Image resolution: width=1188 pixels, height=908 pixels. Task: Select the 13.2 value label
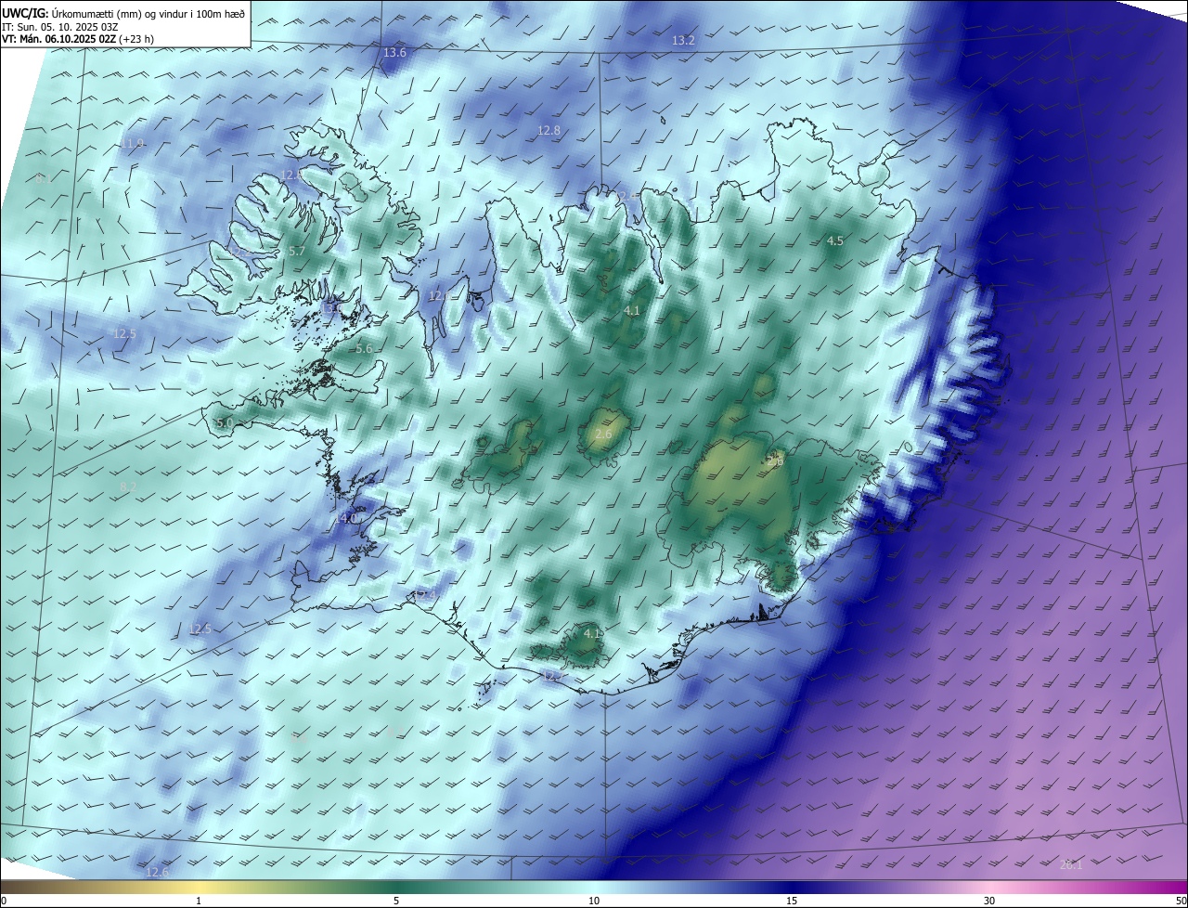683,40
